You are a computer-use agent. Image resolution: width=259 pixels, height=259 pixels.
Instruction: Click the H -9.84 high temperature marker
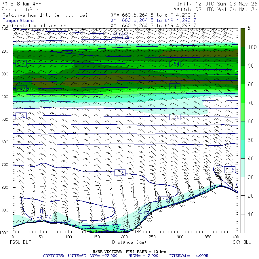44,214
